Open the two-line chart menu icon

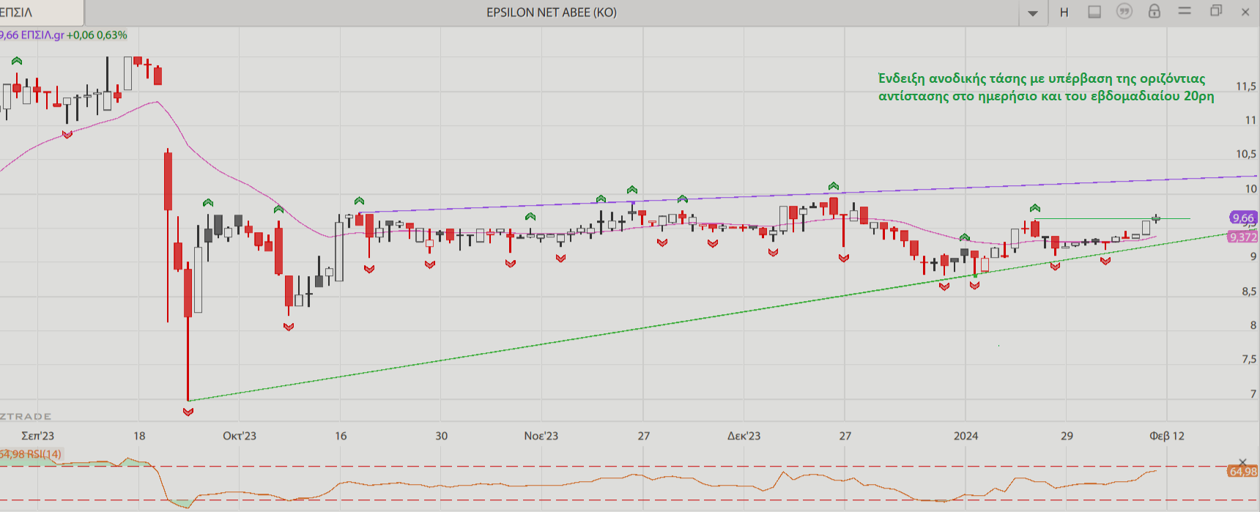tap(1185, 11)
